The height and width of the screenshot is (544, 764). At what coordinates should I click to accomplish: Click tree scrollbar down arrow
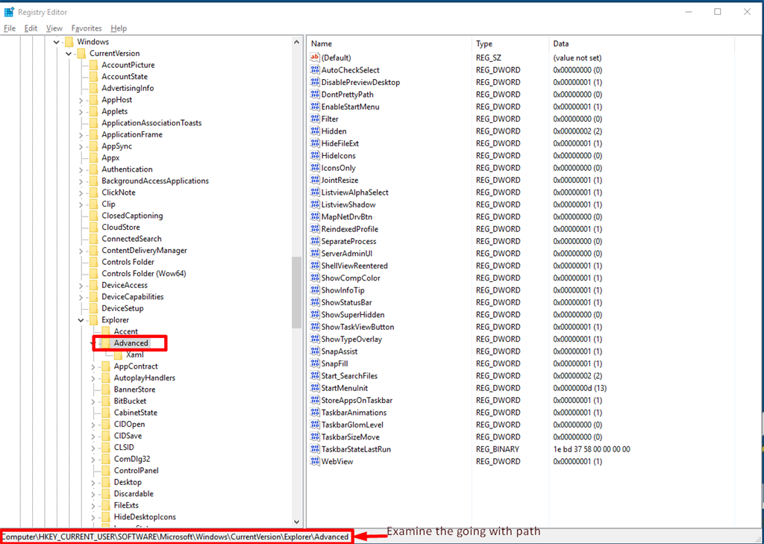tap(297, 522)
